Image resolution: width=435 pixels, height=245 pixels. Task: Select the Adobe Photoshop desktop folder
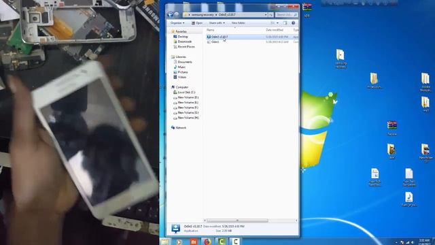click(425, 82)
